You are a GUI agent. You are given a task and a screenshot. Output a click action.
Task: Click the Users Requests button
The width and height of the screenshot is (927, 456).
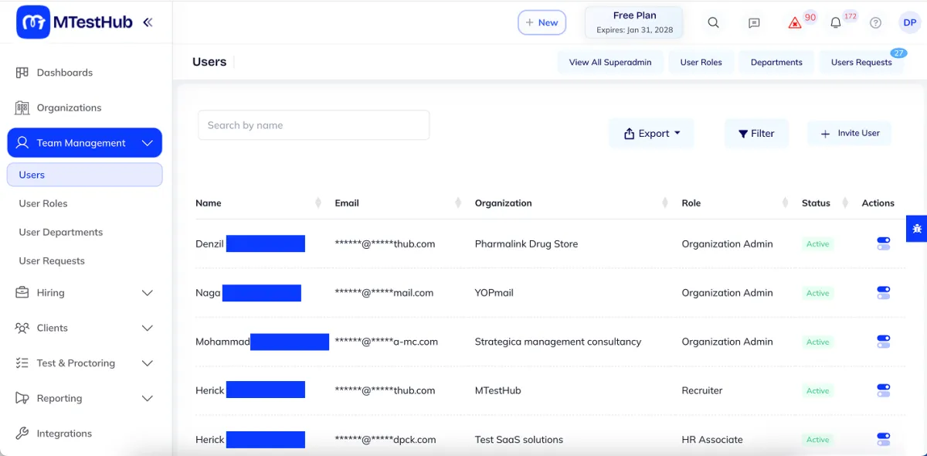[861, 63]
